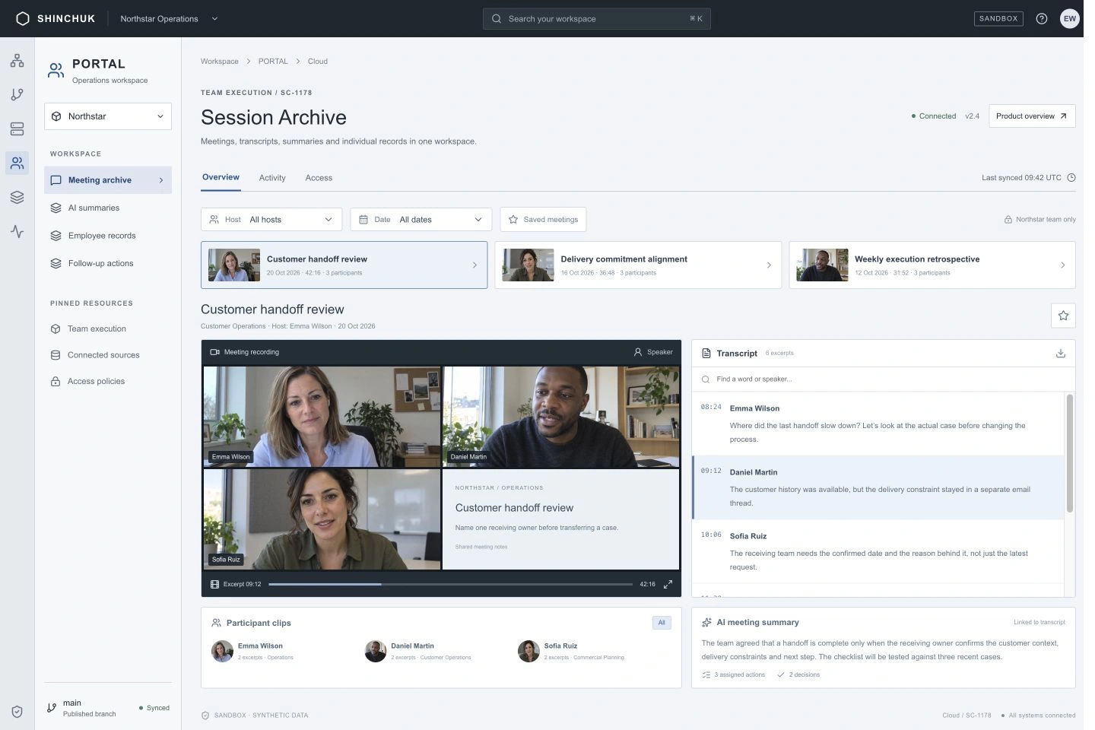Image resolution: width=1095 pixels, height=730 pixels.
Task: Open the Northstar dropdown in sidebar
Action: (x=108, y=116)
